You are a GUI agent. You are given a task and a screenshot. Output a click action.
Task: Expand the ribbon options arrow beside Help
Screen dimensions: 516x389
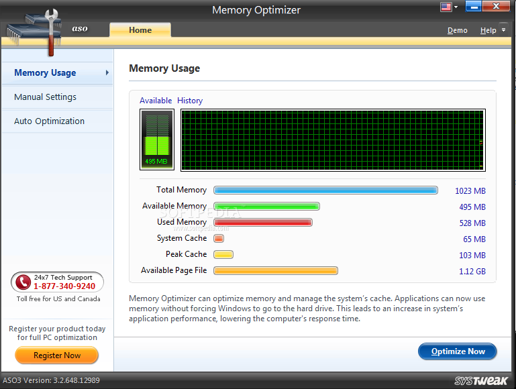pyautogui.click(x=503, y=30)
